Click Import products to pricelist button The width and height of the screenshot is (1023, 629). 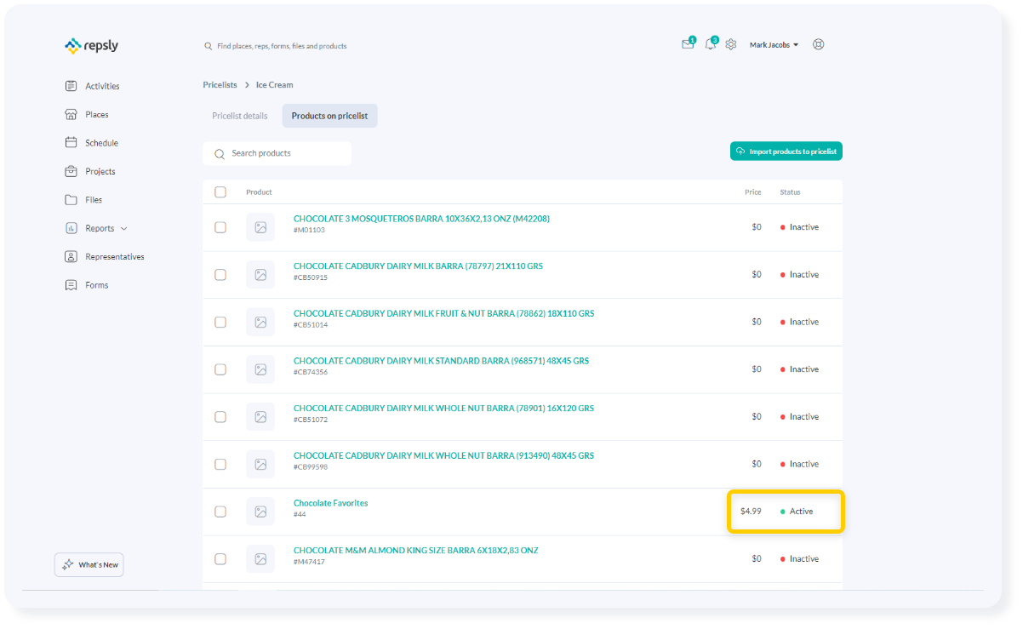pos(786,152)
